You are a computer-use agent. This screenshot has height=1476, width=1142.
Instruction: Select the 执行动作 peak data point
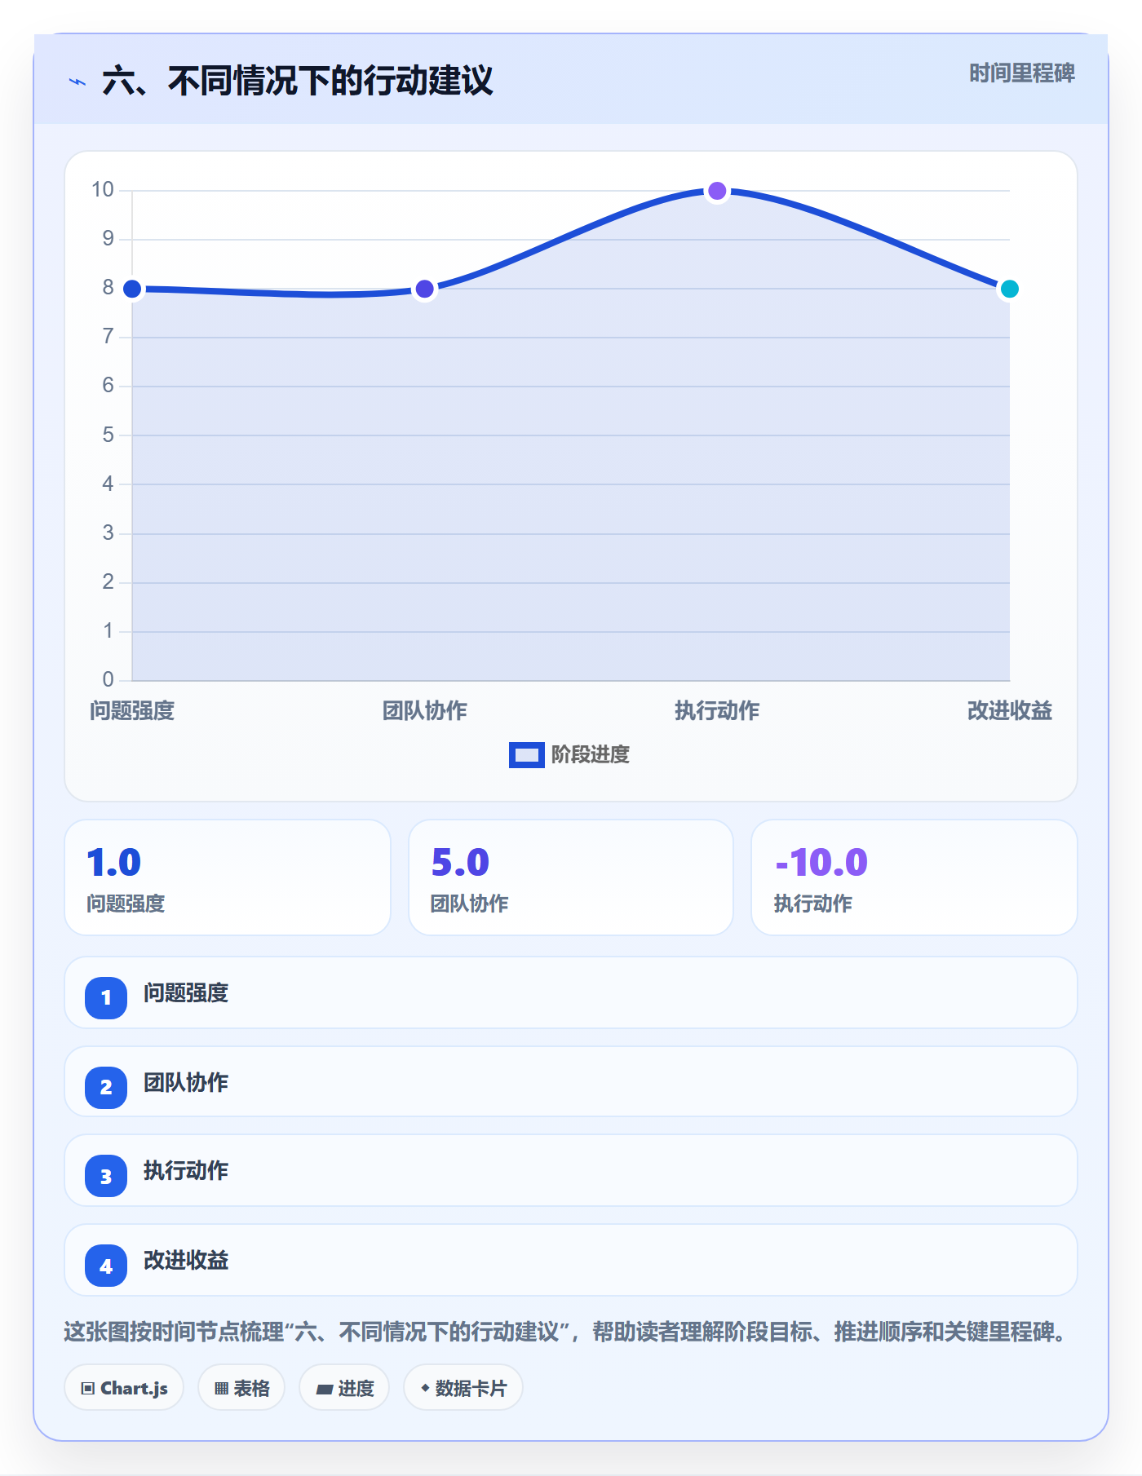pyautogui.click(x=717, y=191)
